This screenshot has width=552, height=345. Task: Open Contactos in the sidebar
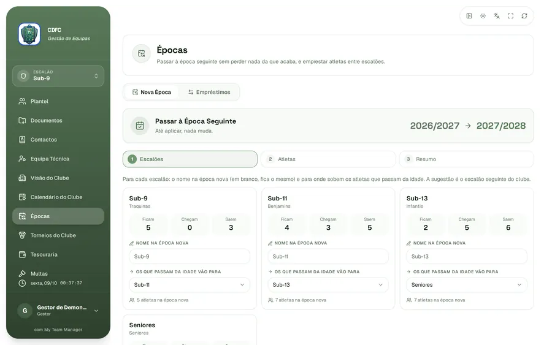(x=58, y=140)
